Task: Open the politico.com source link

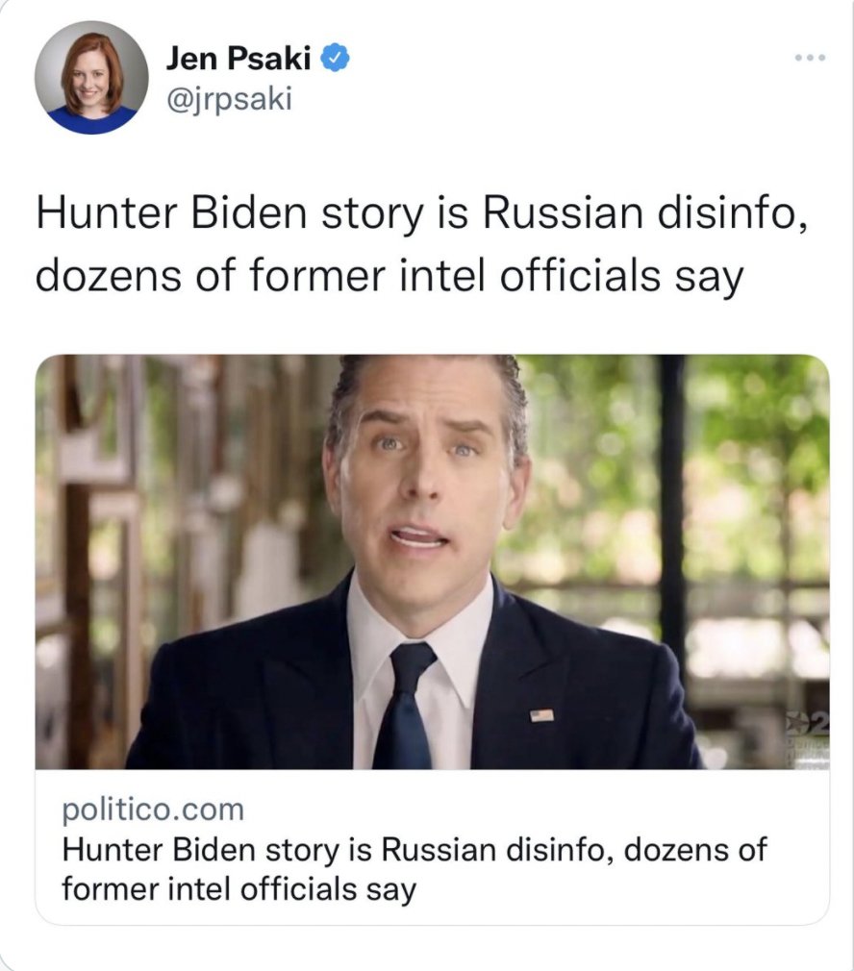Action: pyautogui.click(x=153, y=809)
